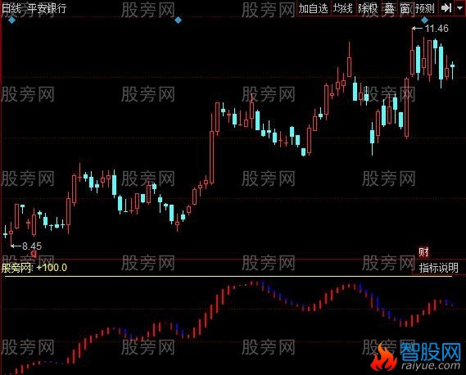
Task: Click the 日线 period label
Action: [11, 8]
